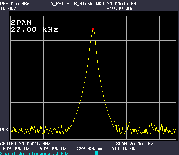179x155 pixels.
Task: Click the A_Write trace status
Action: pos(60,4)
